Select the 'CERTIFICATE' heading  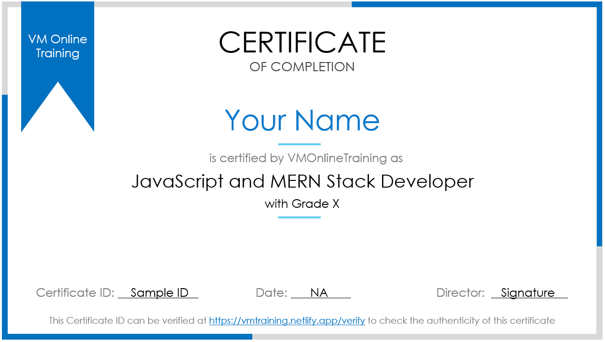[x=302, y=42]
